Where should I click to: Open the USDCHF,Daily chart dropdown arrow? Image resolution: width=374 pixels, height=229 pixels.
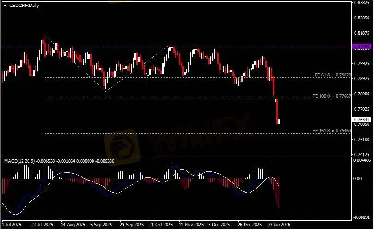coord(5,5)
